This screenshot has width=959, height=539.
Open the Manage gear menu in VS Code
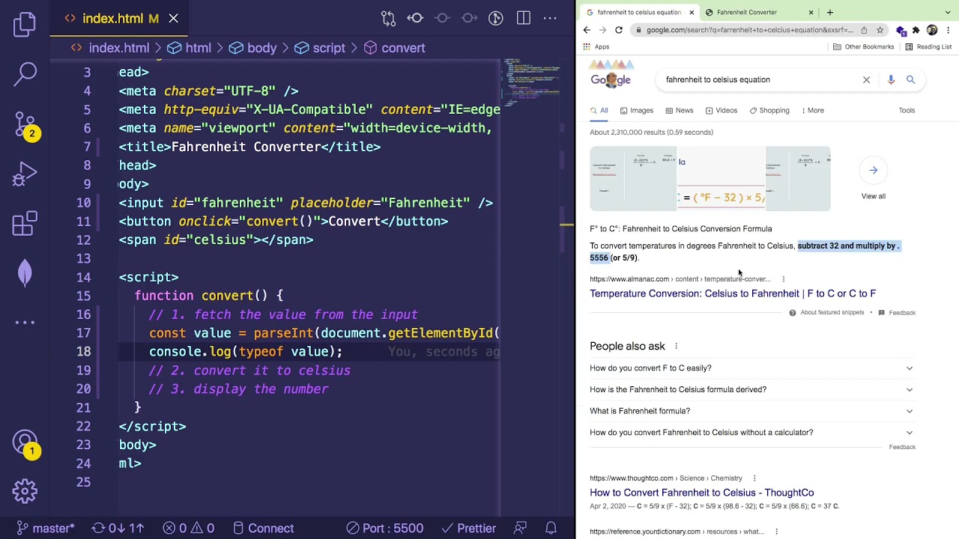click(25, 492)
